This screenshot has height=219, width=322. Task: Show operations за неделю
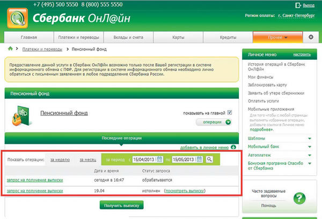point(60,159)
